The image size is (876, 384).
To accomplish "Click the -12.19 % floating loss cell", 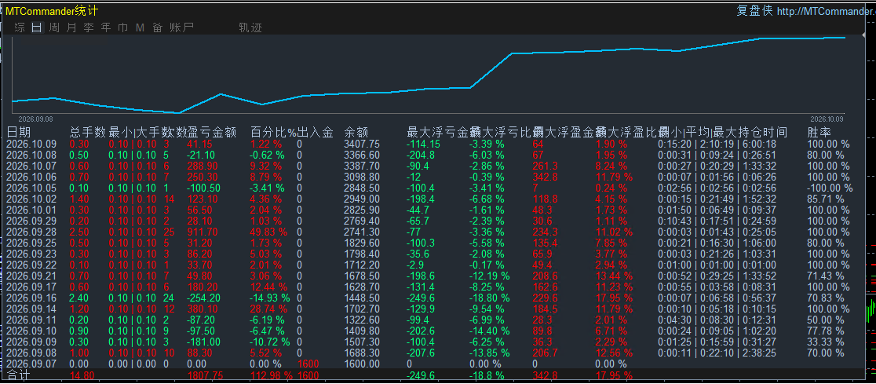I will pos(489,276).
